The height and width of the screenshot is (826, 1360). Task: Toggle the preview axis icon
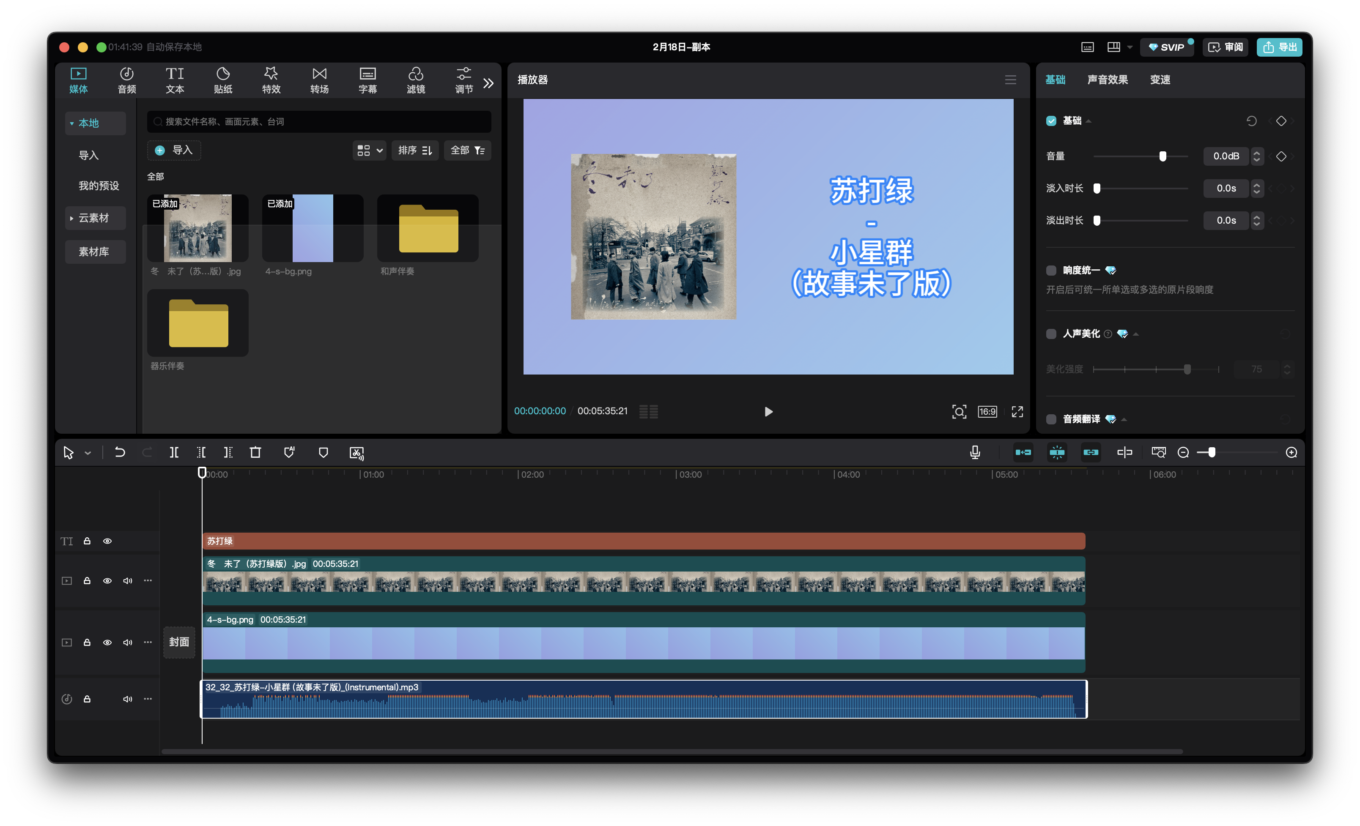1124,452
